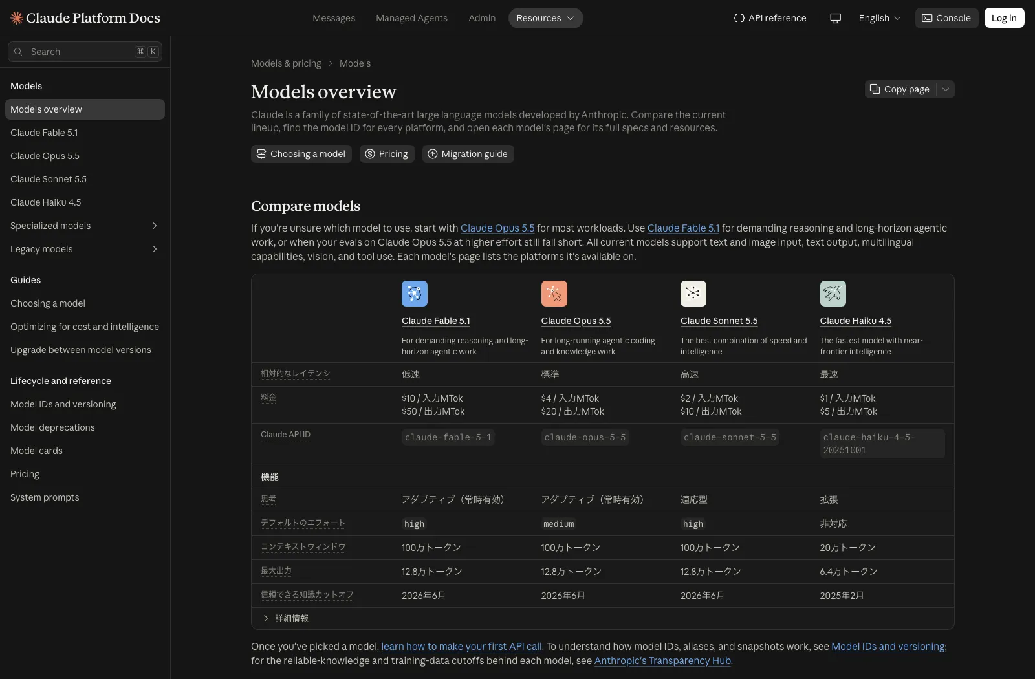Click the Migration guide button
This screenshot has height=679, width=1035.
(x=468, y=154)
